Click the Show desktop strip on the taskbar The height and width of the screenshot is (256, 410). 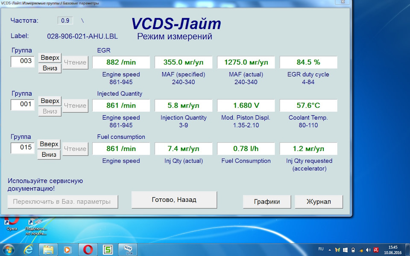(x=408, y=250)
